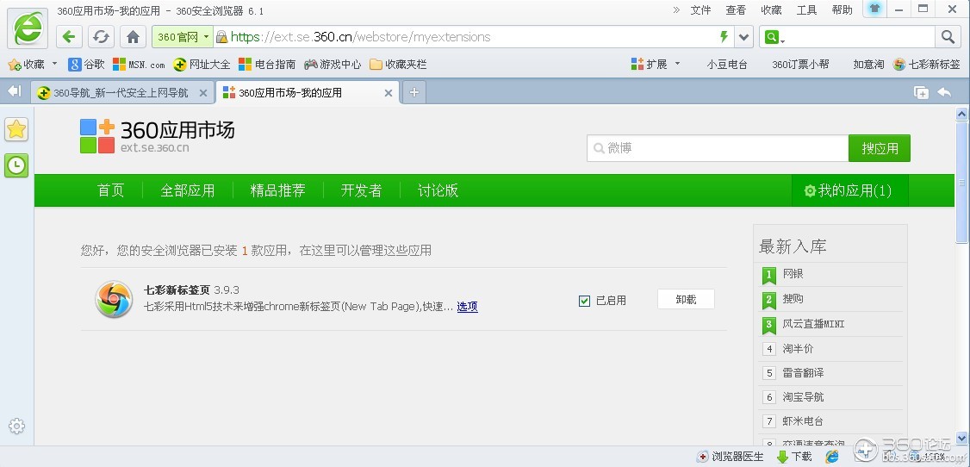
Task: Click the 七彩新标签页 app icon
Action: pos(114,299)
